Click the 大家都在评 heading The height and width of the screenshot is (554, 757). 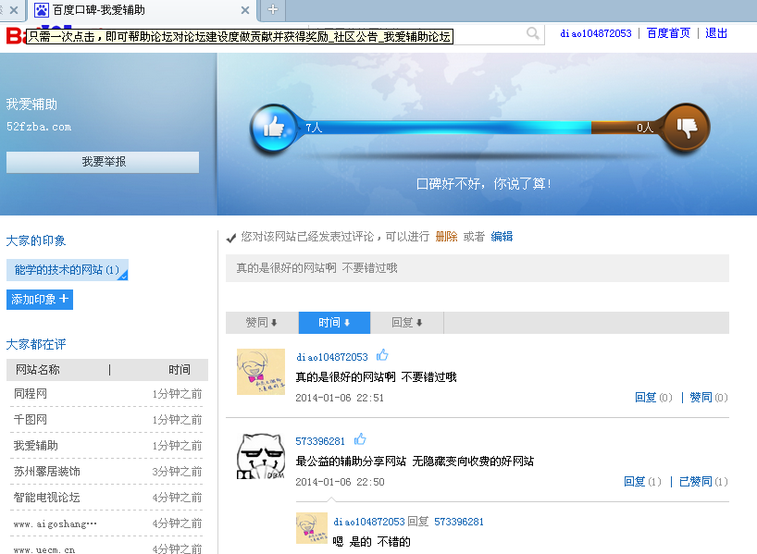(x=36, y=345)
